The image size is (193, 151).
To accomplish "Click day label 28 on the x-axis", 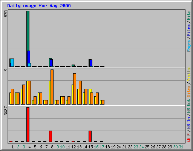I will click(x=164, y=147).
